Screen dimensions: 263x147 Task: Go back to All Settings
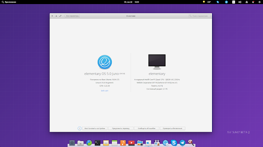(x=72, y=16)
